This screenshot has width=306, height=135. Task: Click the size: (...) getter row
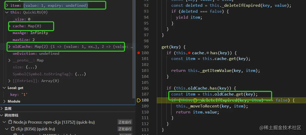25,67
